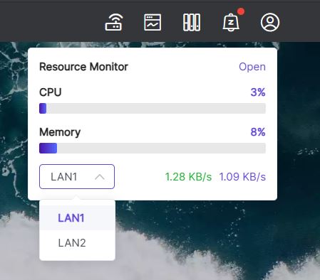
Task: Click the Resource Monitor title text
Action: coord(83,67)
